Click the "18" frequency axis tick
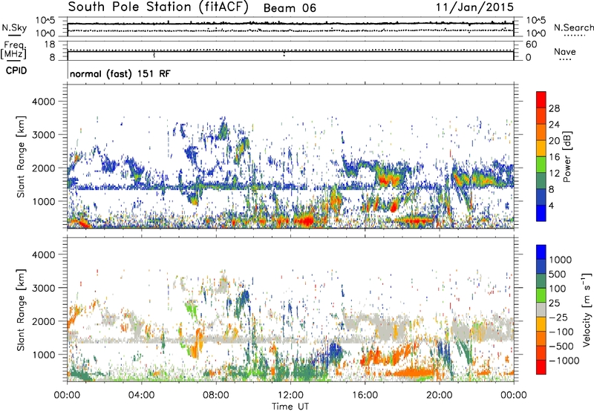 click(x=50, y=45)
